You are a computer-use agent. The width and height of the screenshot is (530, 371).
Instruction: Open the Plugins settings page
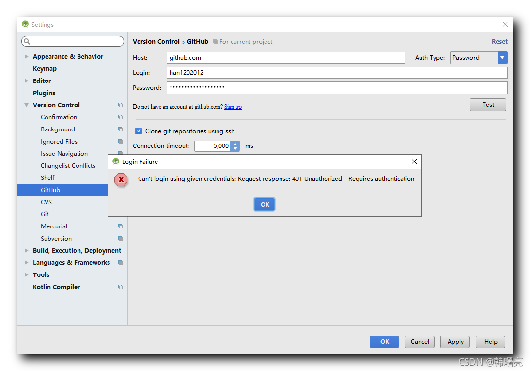coord(44,93)
